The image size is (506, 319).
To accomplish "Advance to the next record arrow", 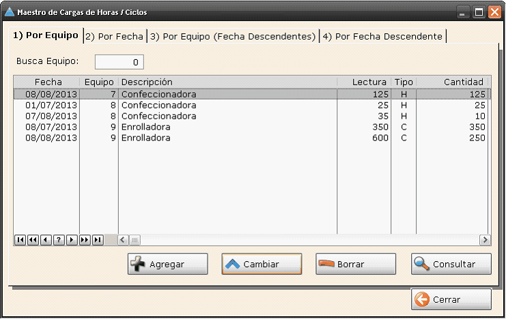I will pyautogui.click(x=72, y=240).
